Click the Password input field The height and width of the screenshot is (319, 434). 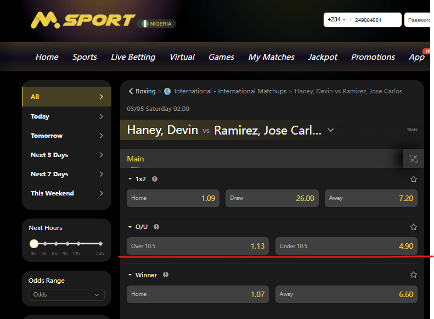coord(419,20)
